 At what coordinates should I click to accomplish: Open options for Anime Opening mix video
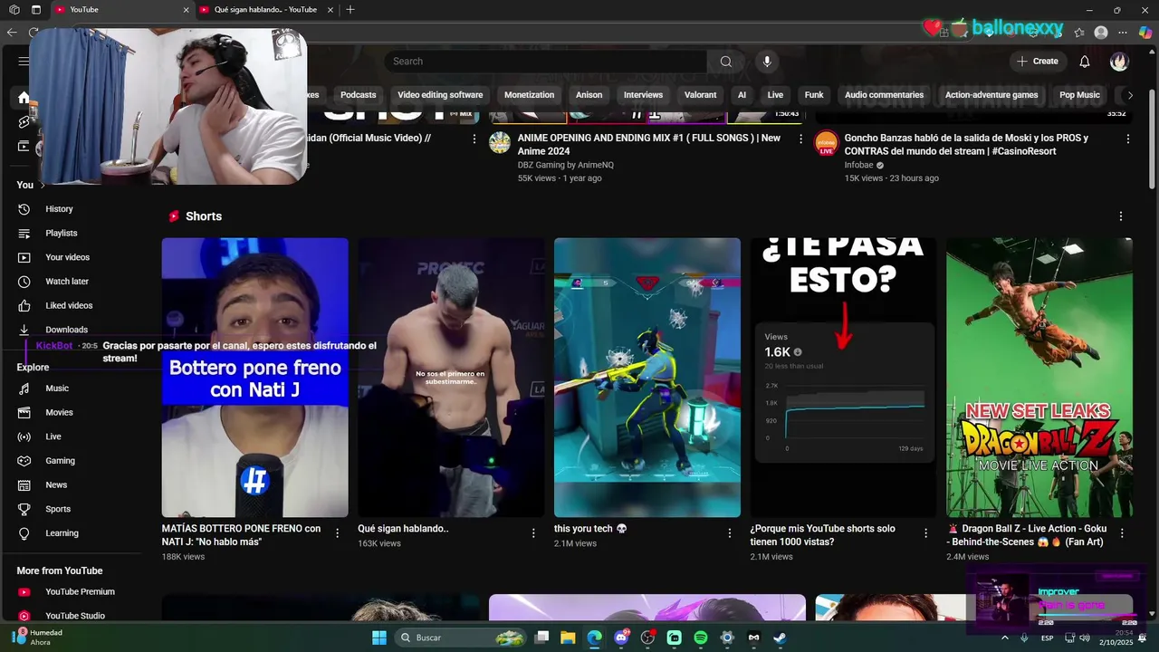click(800, 139)
